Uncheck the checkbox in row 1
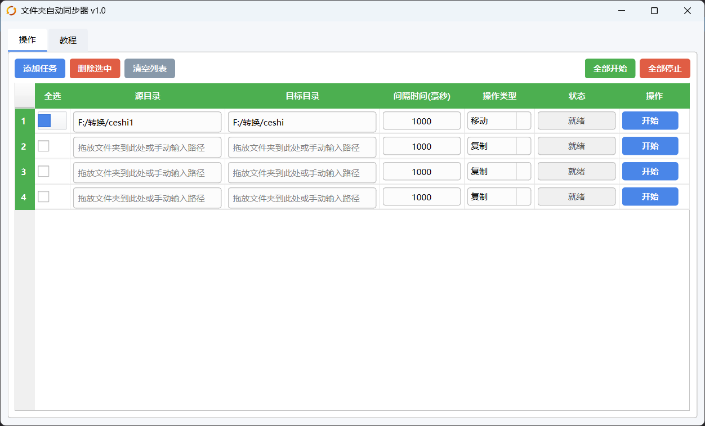 [44, 121]
